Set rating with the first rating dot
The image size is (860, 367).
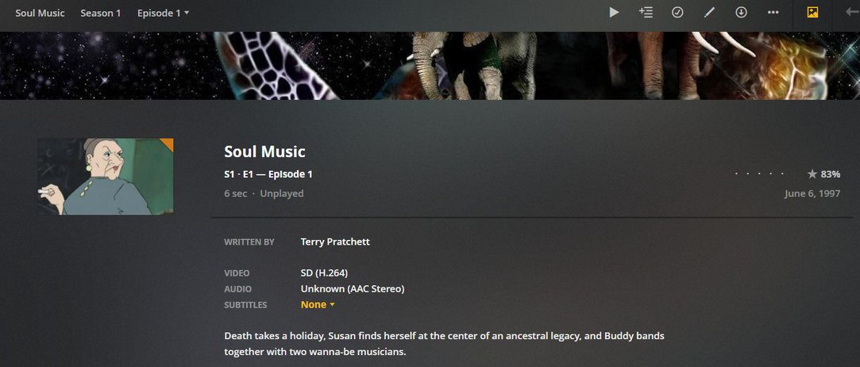tap(737, 174)
